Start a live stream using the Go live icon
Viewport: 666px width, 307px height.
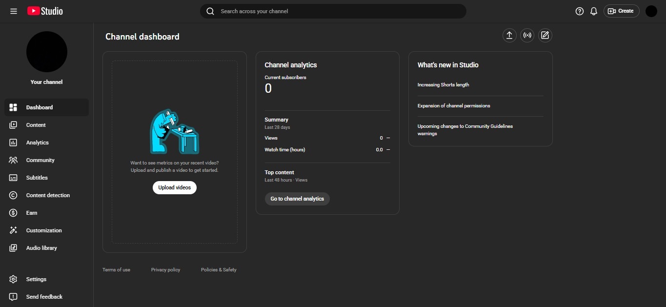[x=527, y=35]
